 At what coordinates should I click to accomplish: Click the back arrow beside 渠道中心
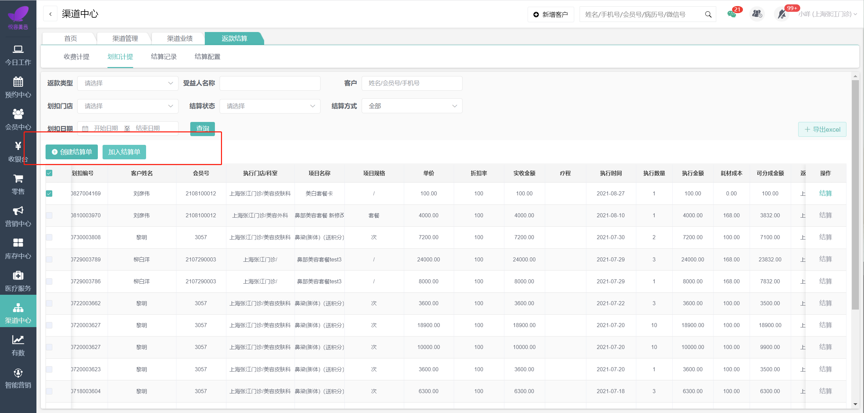(x=50, y=14)
